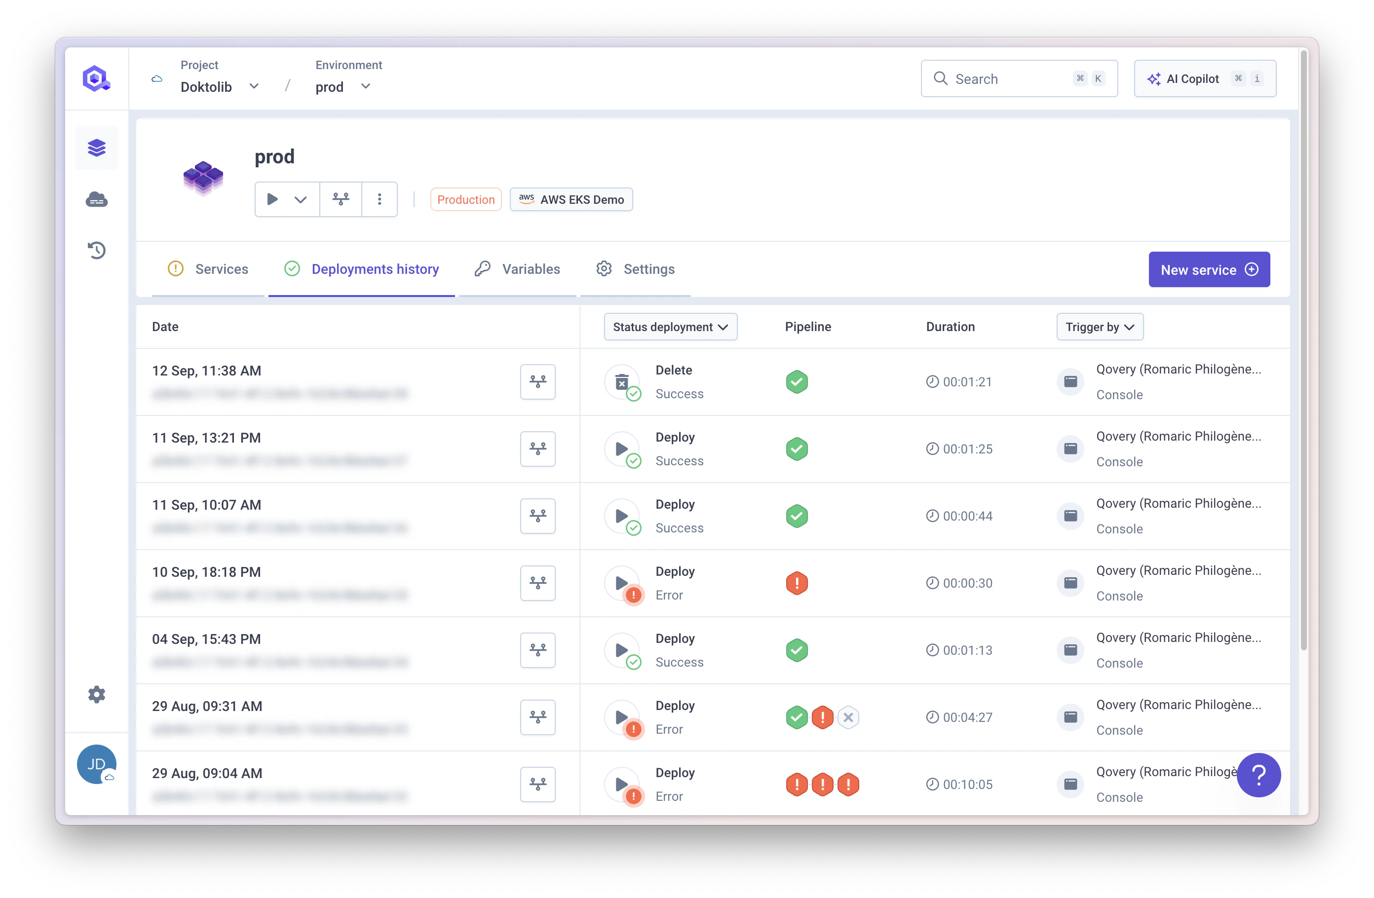The image size is (1374, 898).
Task: Open clusters via the cloud sidebar icon
Action: (96, 199)
